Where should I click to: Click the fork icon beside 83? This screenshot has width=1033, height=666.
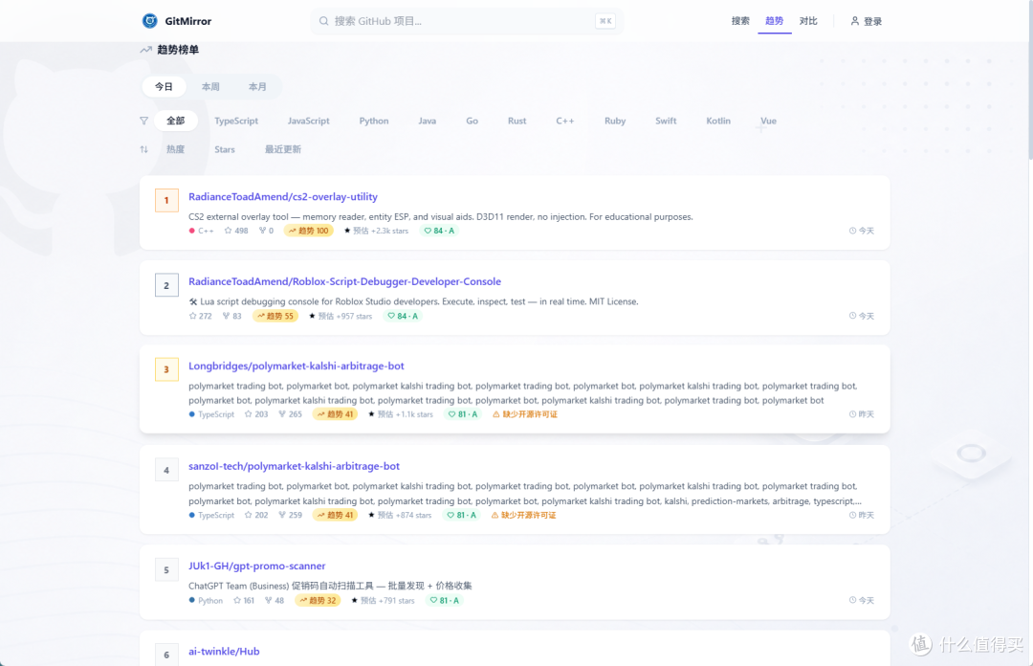click(226, 317)
